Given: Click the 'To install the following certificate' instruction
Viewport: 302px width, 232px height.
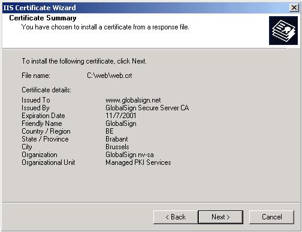Looking at the screenshot, I should (x=84, y=61).
